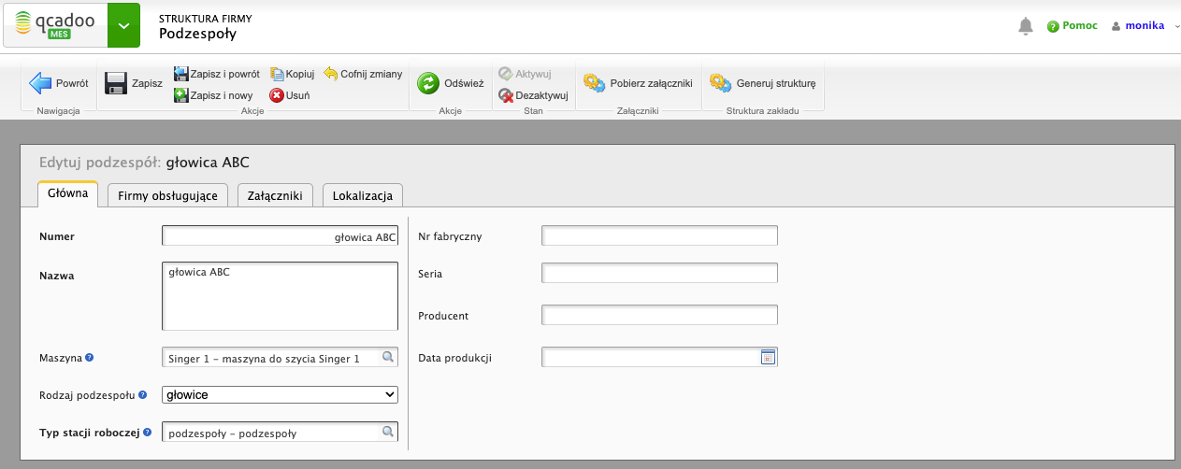1181x469 pixels.
Task: Click the Pobierz załączniki gear icon
Action: [x=594, y=83]
